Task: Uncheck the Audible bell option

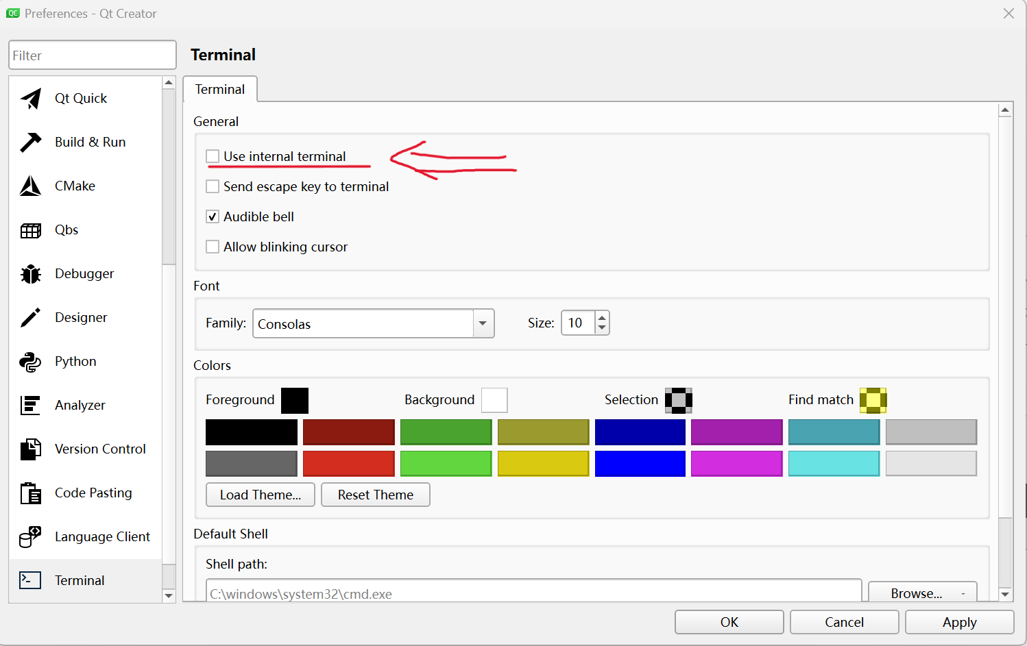Action: pyautogui.click(x=213, y=216)
